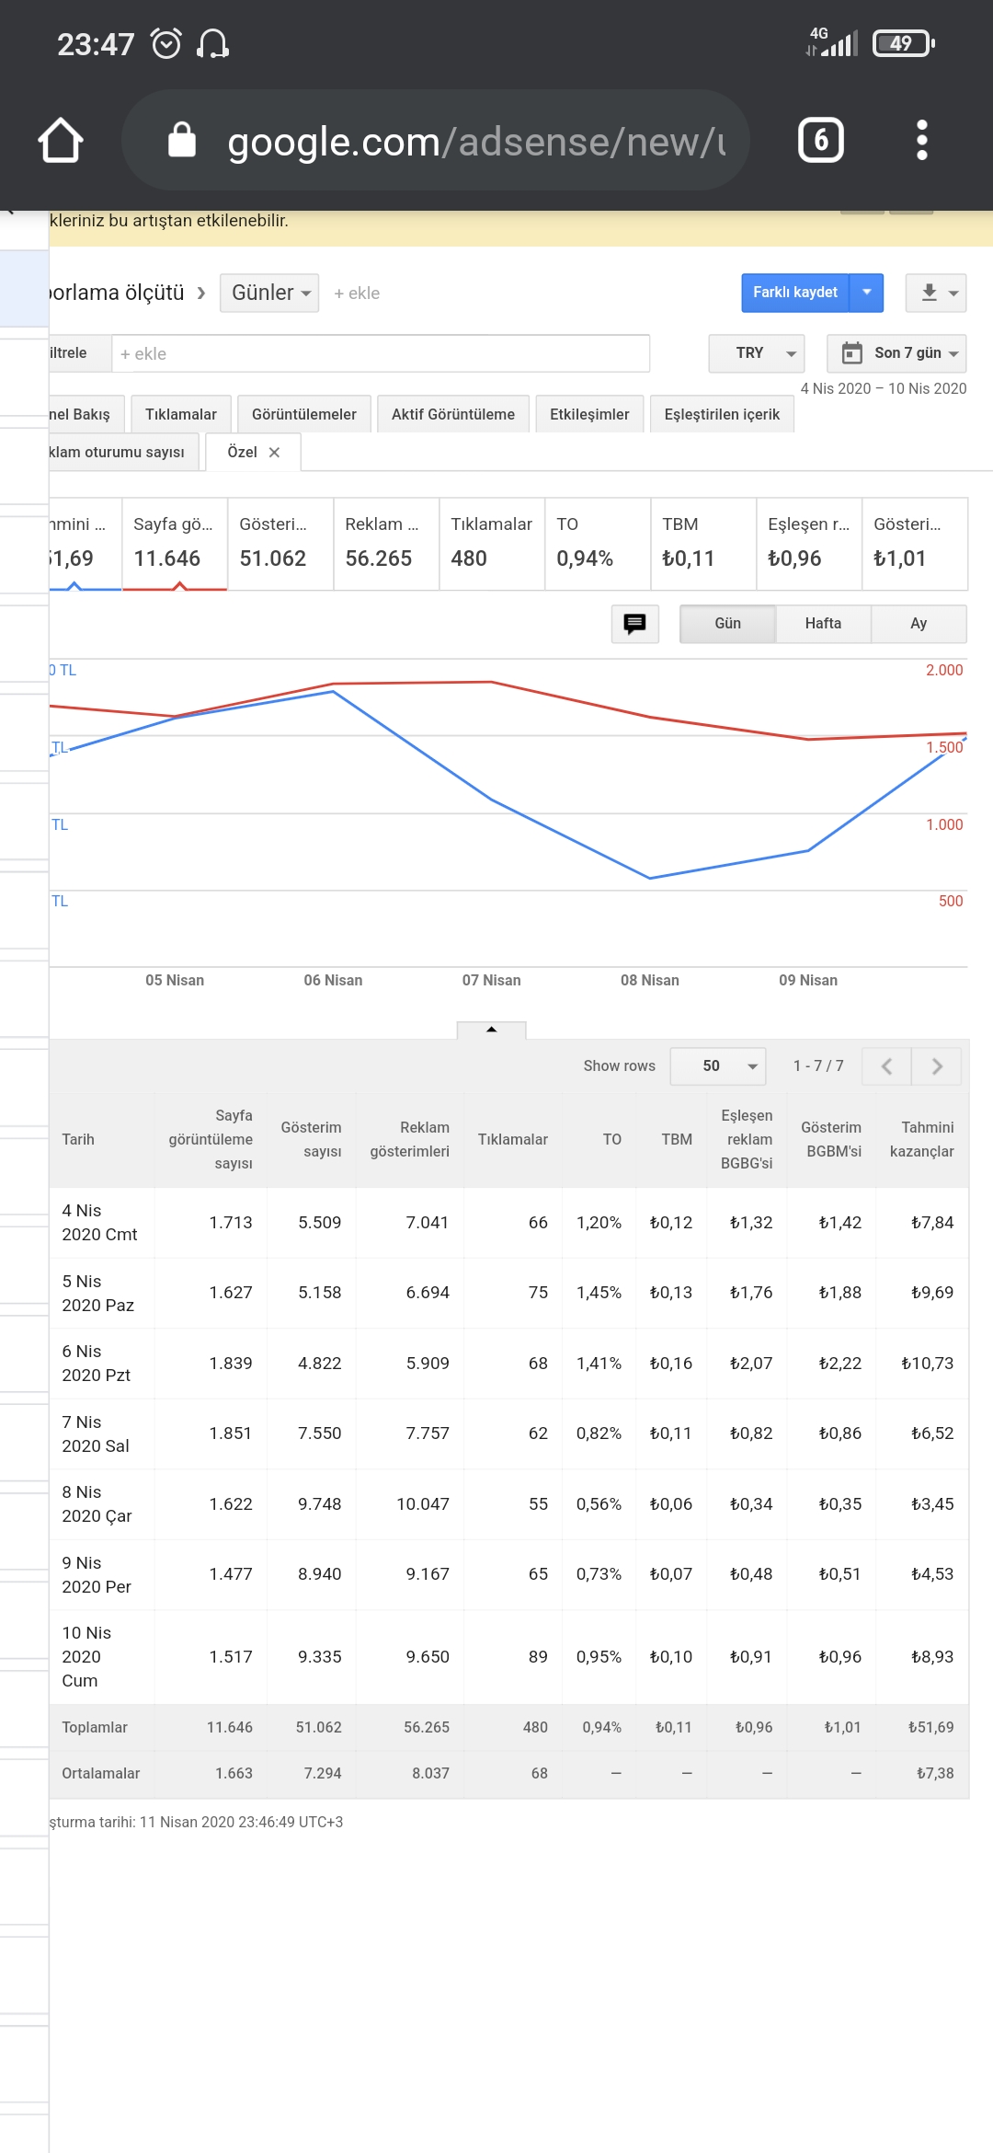Go to next page of table rows

937,1066
